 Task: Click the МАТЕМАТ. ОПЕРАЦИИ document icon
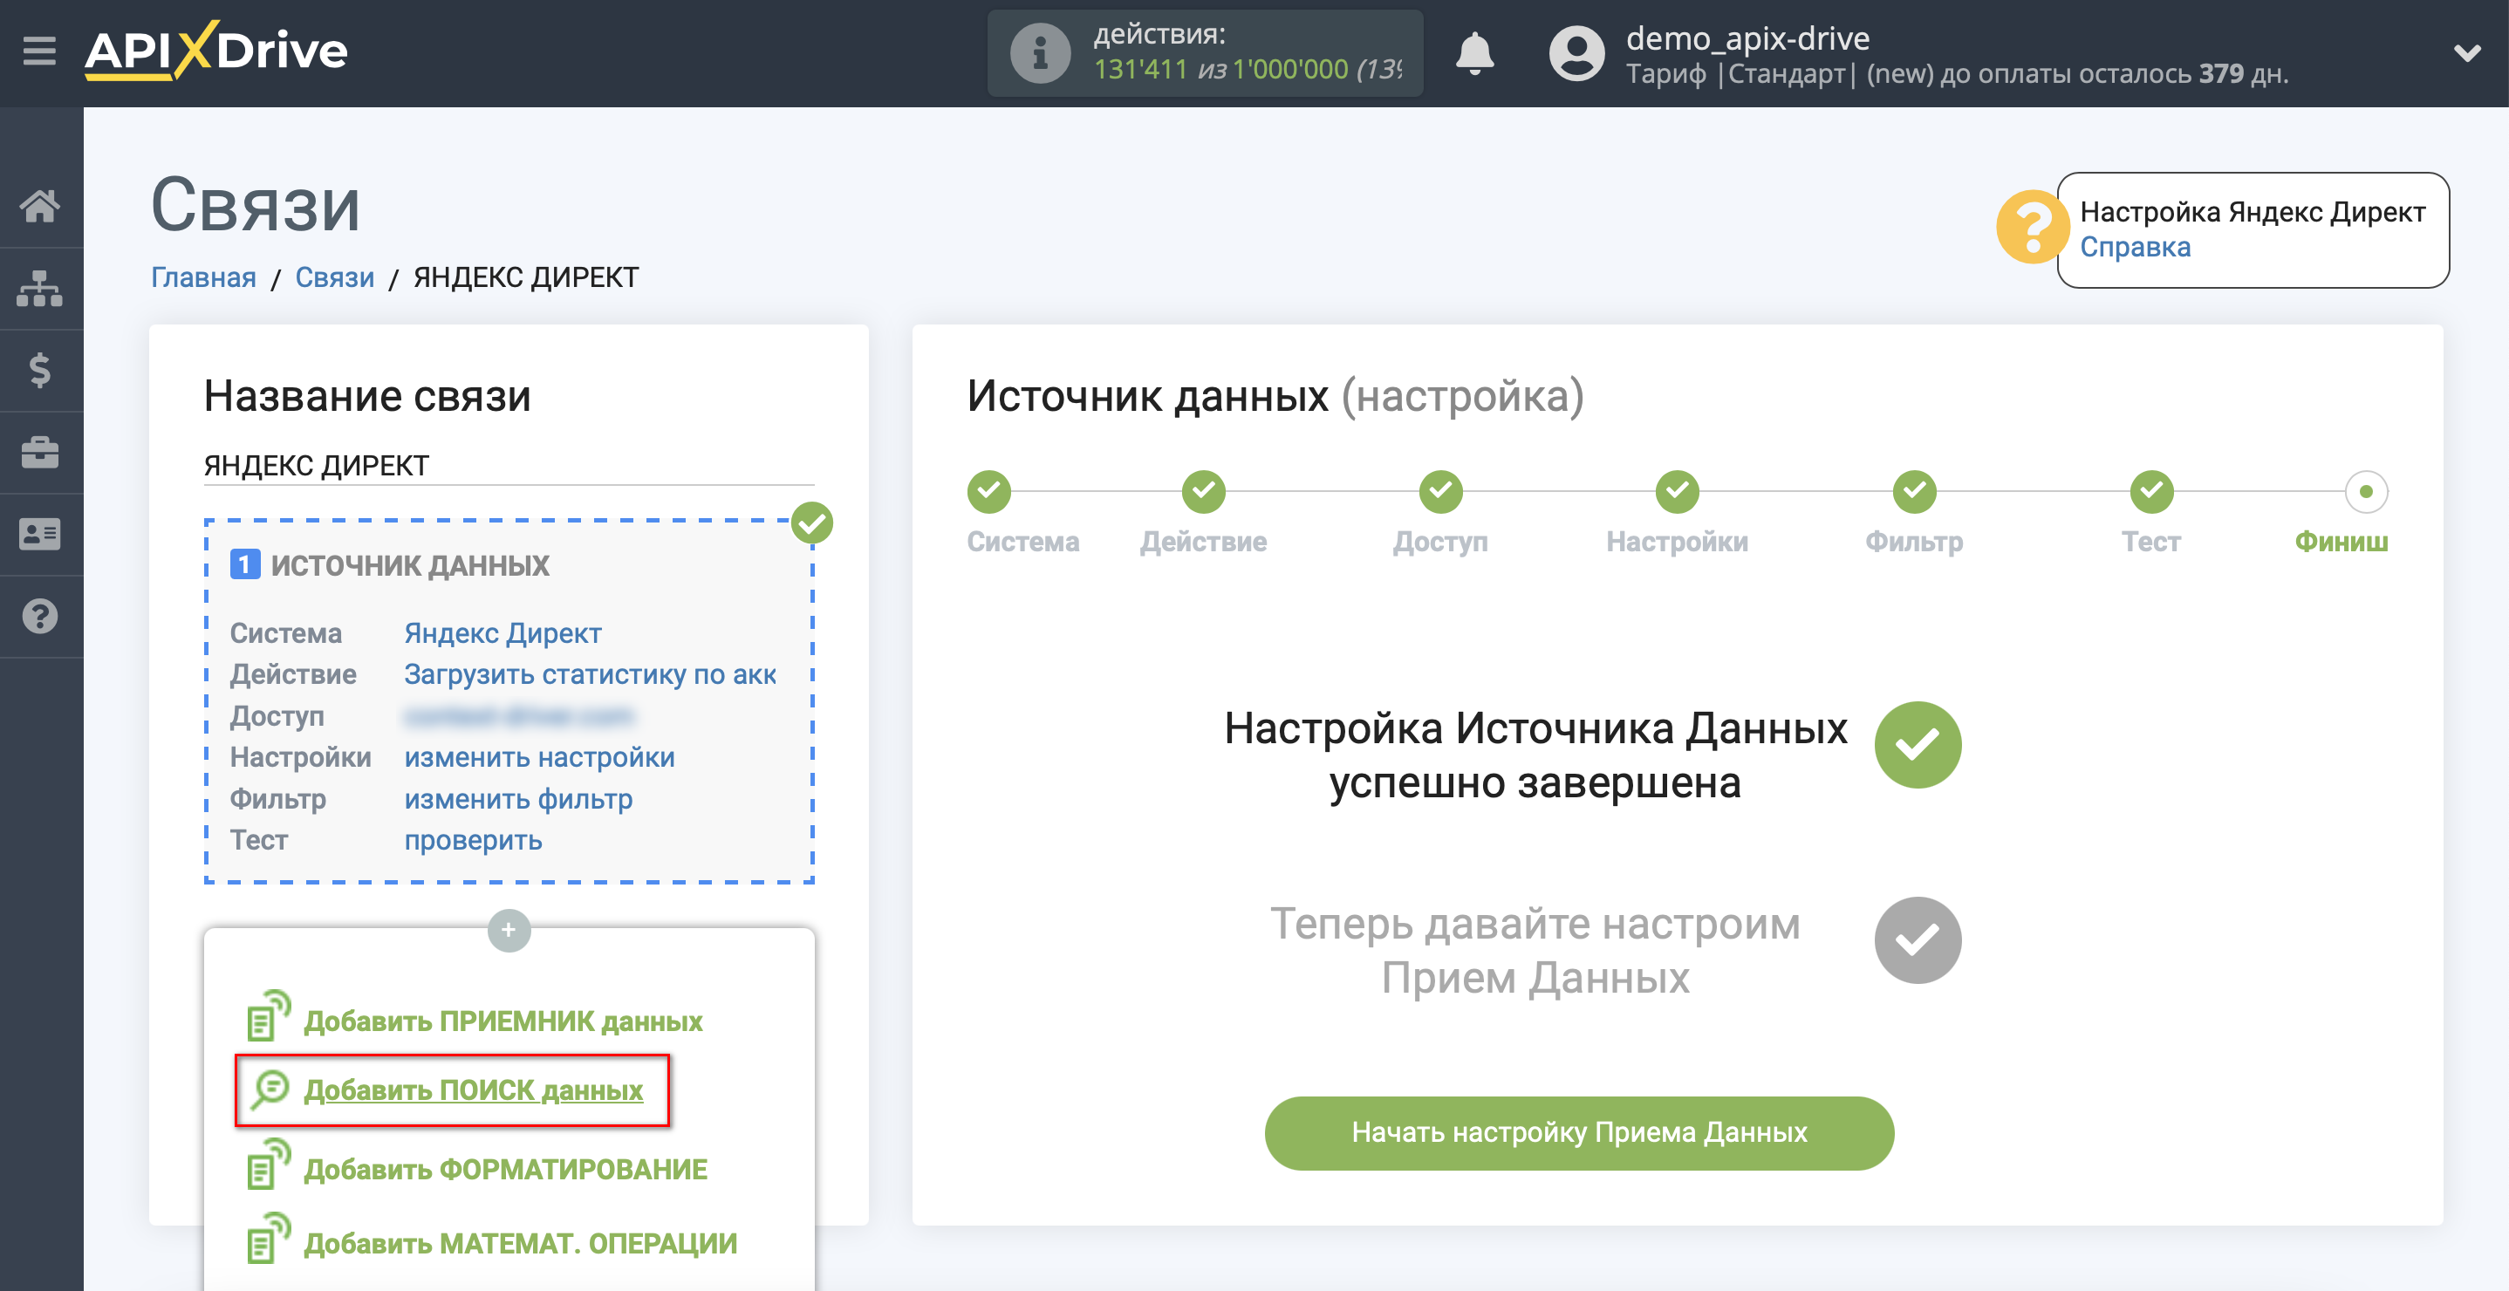point(268,1238)
